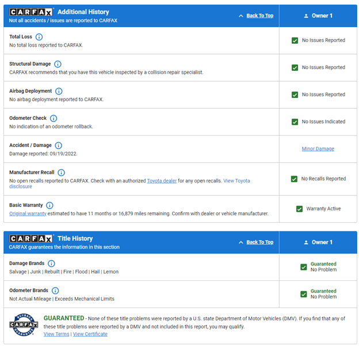Click 'No Recalls Reported' status text

(x=323, y=178)
